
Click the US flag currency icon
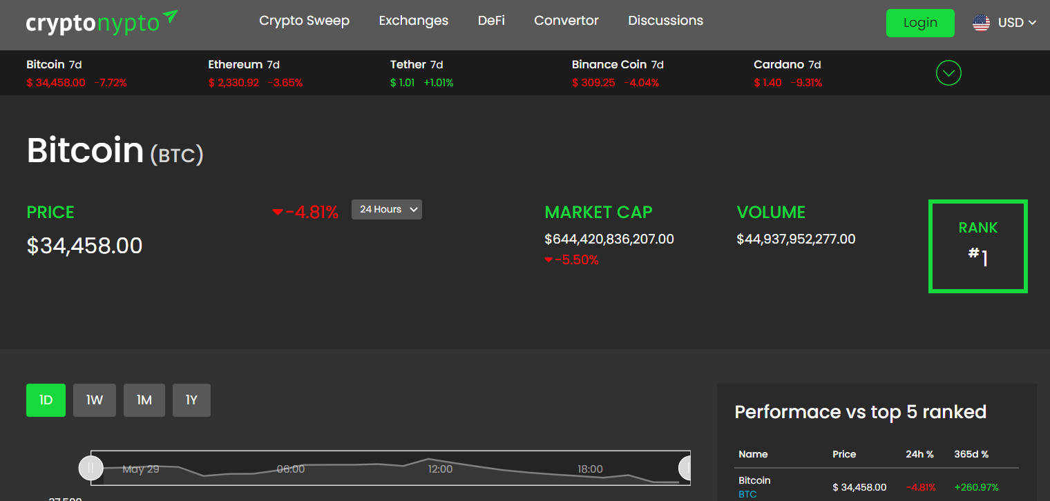981,23
